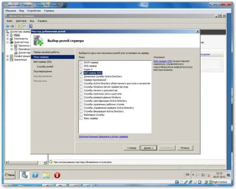Viewport: 236px width, 189px height.
Task: Open the Server Manager Вид menu
Action: pyautogui.click(x=32, y=21)
